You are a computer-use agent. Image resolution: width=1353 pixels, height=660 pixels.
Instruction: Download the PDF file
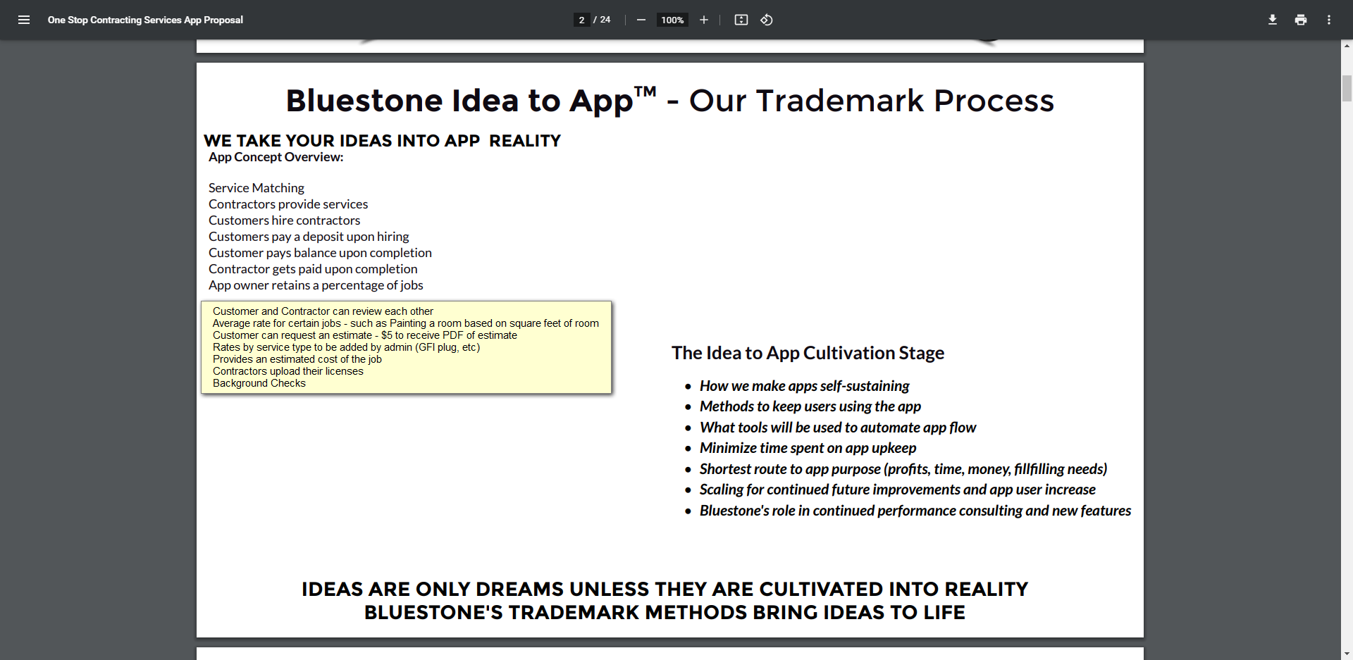tap(1272, 20)
